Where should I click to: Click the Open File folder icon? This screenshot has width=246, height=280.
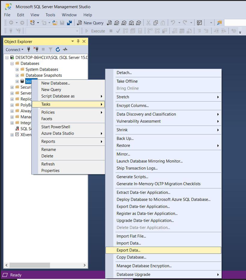coord(55,23)
